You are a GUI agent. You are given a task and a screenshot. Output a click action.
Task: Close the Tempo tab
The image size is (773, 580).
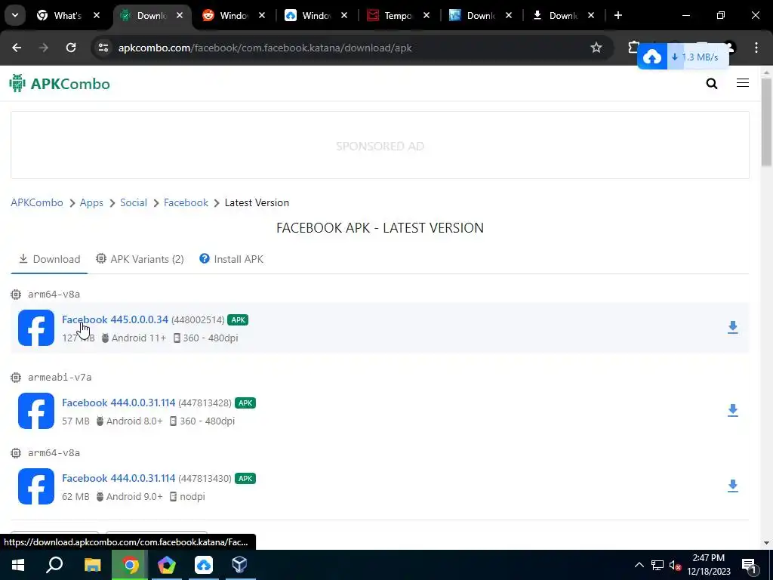[x=427, y=15]
